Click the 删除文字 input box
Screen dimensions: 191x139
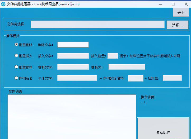[x=73, y=45]
